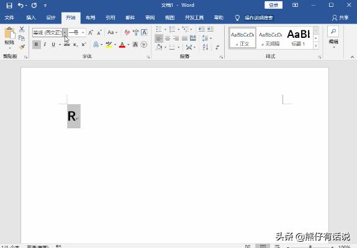Click the Save icon in quick access toolbar
Viewport: 357px width, 248px height.
[9, 5]
